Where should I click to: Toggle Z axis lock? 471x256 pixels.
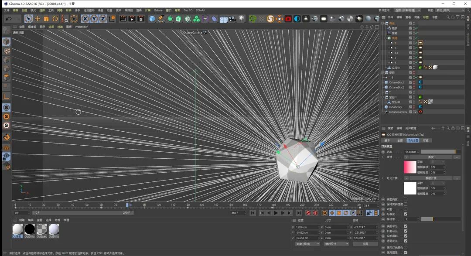103,19
